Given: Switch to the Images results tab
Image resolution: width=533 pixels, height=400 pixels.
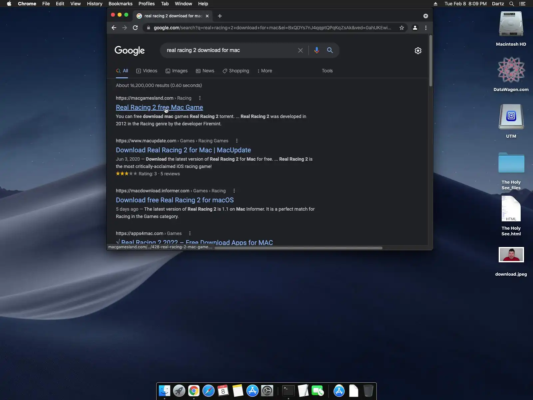Looking at the screenshot, I should (x=177, y=71).
